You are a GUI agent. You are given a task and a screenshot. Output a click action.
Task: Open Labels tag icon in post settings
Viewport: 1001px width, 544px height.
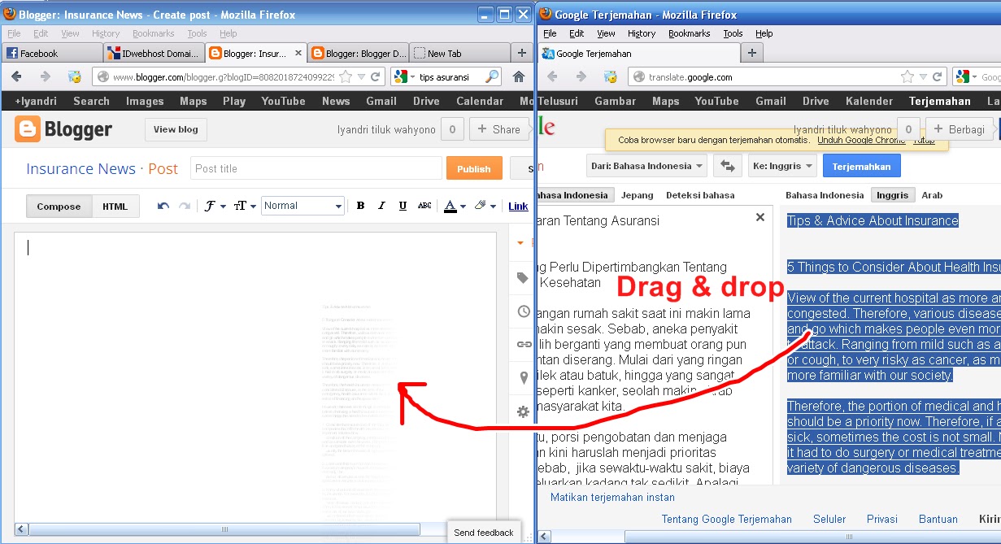point(523,279)
